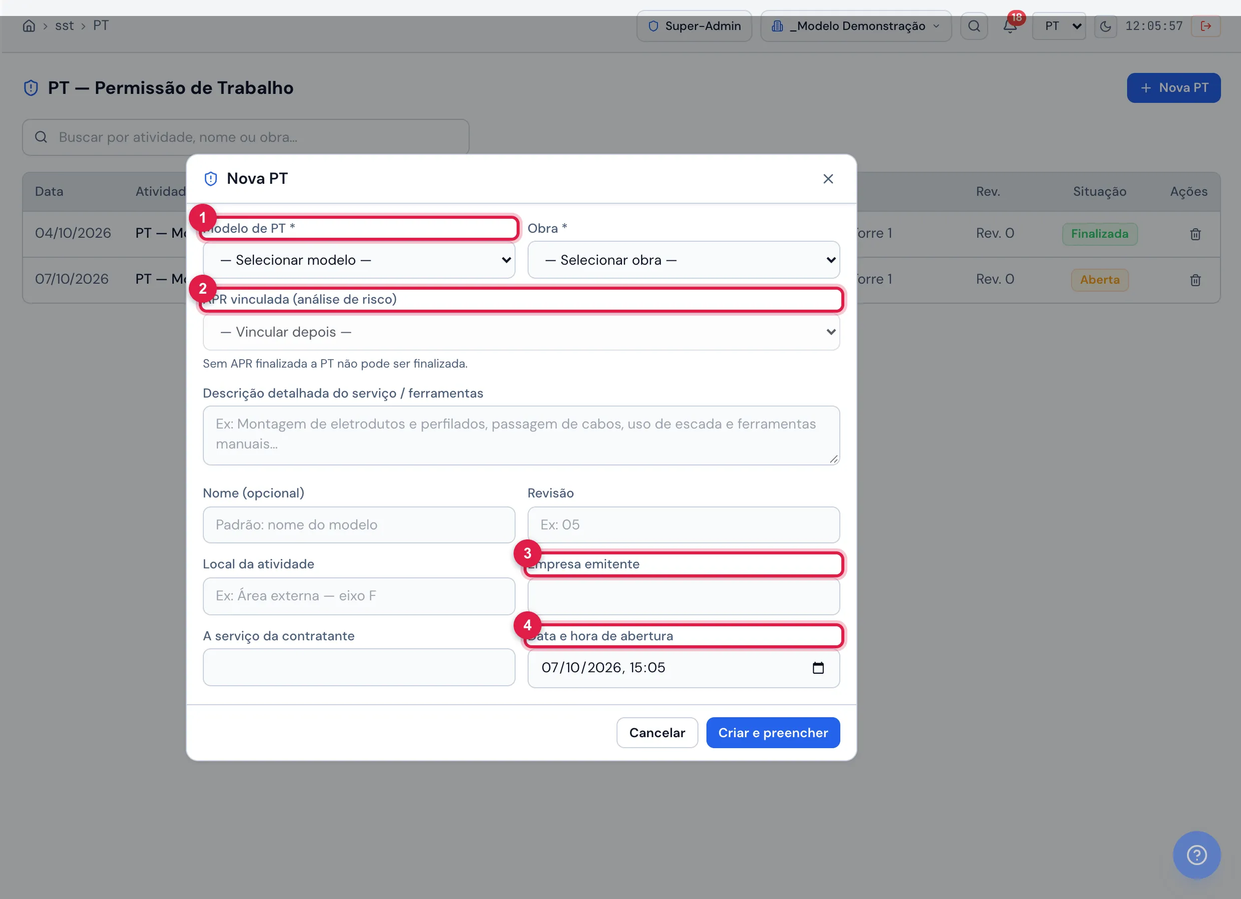Click the home icon in breadcrumb

tap(29, 25)
